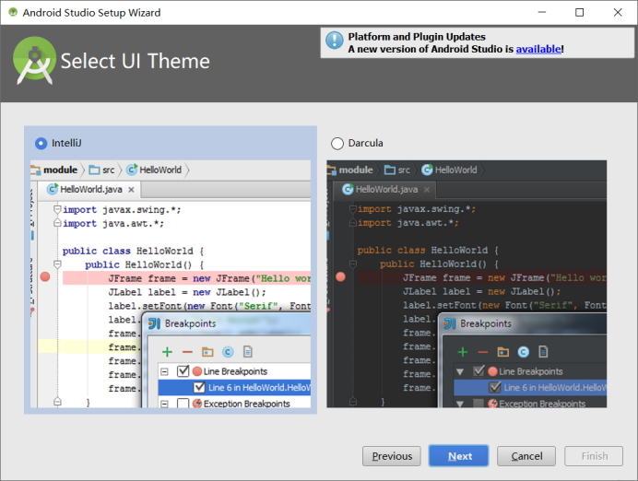Maximize the Setup Wizard window

pos(579,13)
